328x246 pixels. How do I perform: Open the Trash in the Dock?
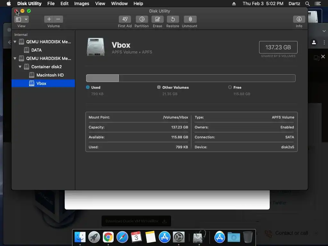(248, 237)
